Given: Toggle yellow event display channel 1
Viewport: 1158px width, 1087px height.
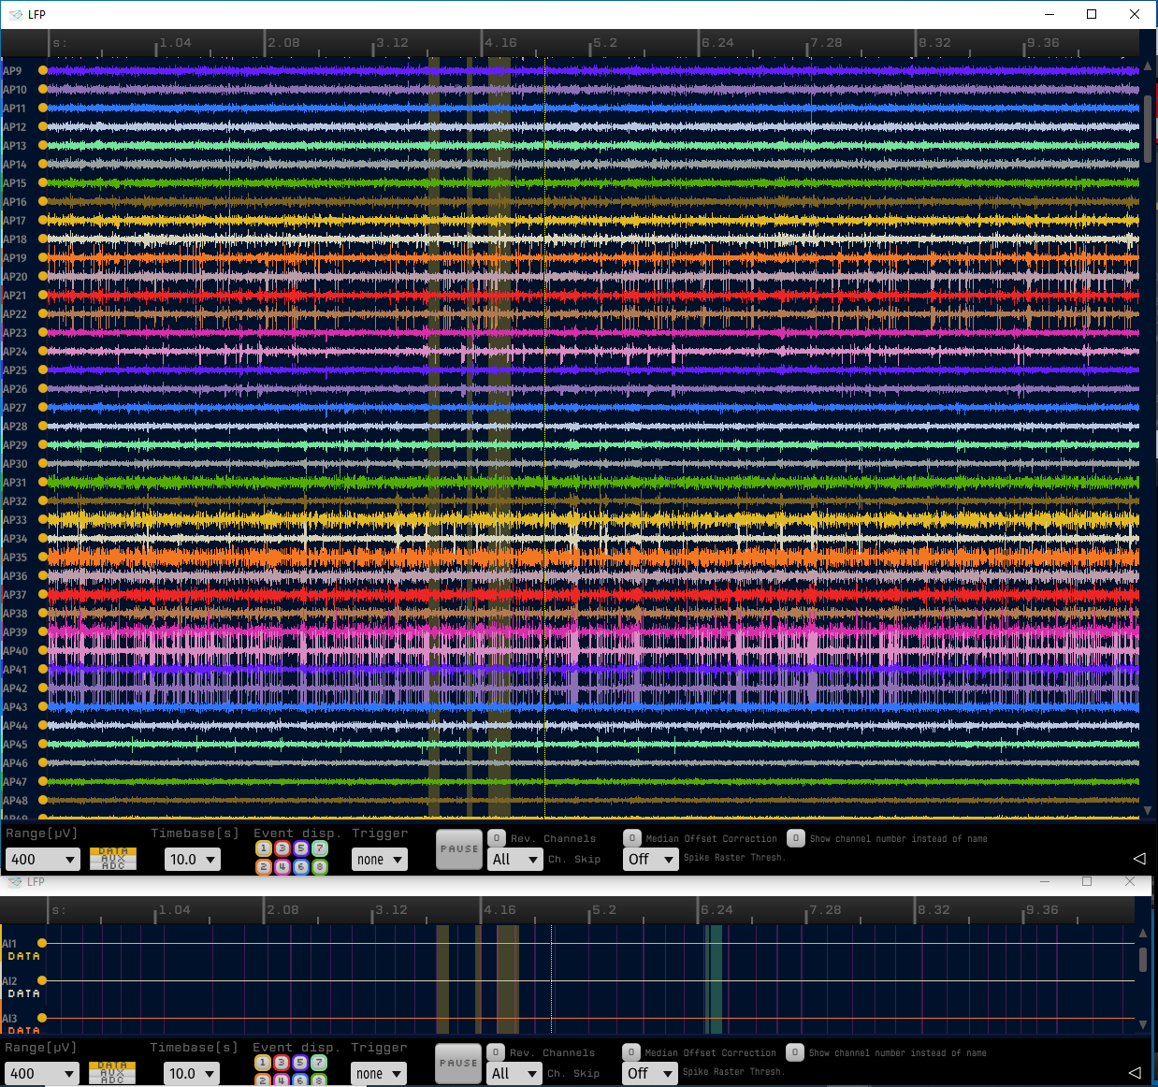Looking at the screenshot, I should coord(263,848).
